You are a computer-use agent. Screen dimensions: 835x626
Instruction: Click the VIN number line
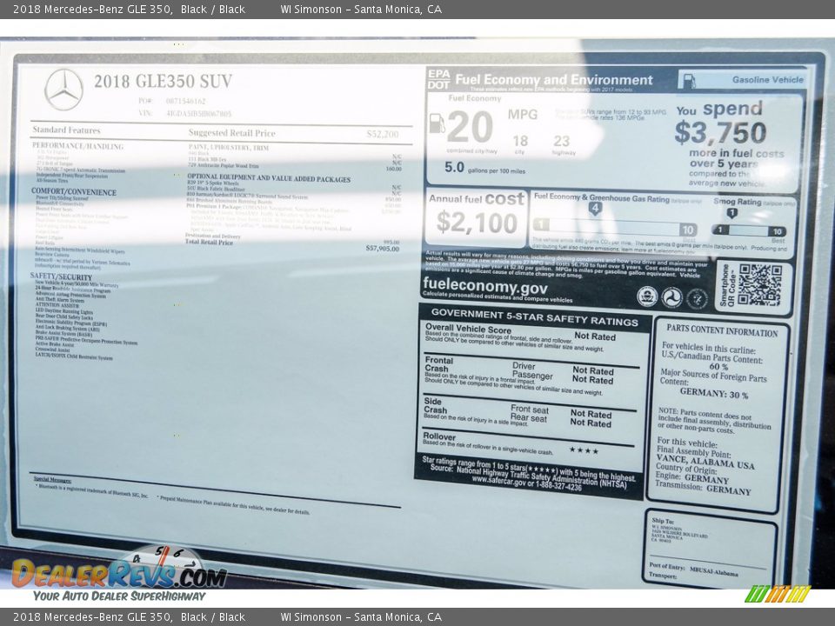point(184,113)
